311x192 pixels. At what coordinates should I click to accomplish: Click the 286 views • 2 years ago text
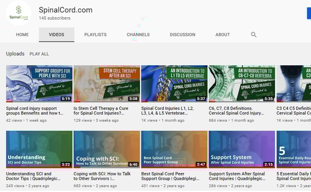230,186
